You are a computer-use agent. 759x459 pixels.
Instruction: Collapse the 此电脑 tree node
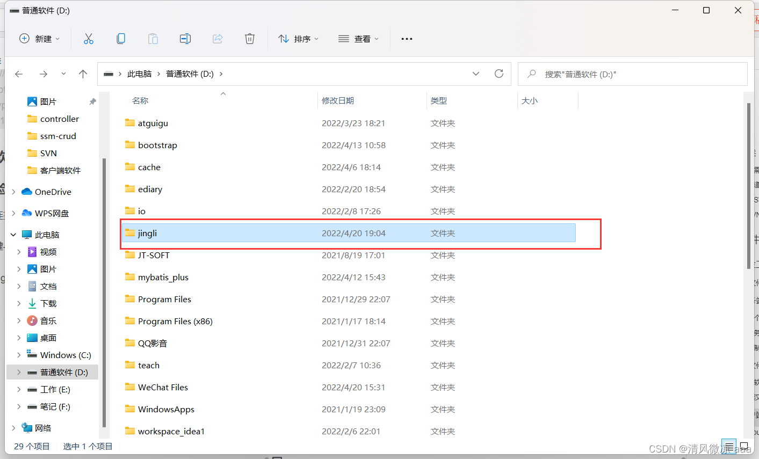[13, 235]
